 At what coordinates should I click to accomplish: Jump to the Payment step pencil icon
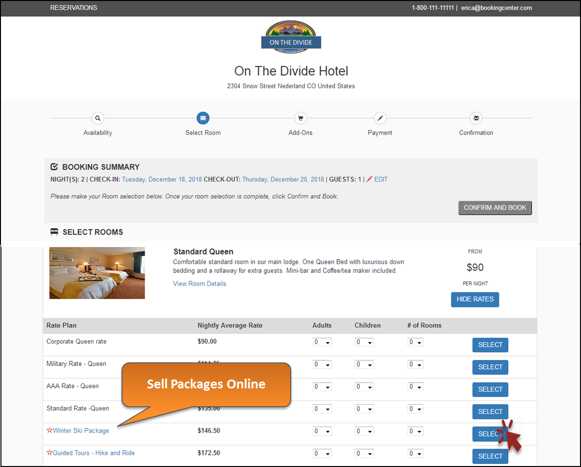pos(380,118)
